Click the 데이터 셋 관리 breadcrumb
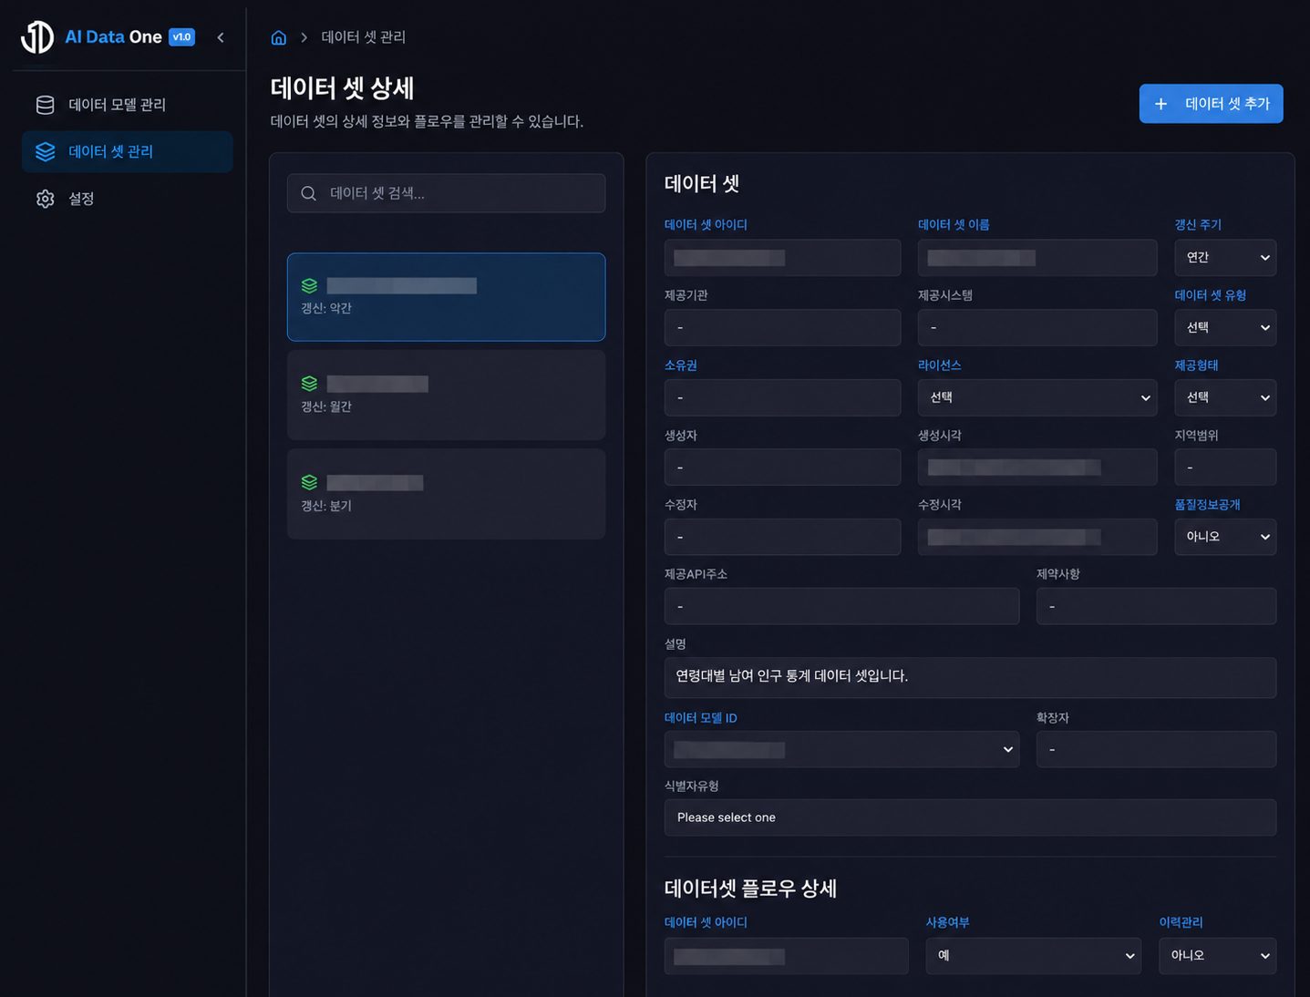 point(364,37)
